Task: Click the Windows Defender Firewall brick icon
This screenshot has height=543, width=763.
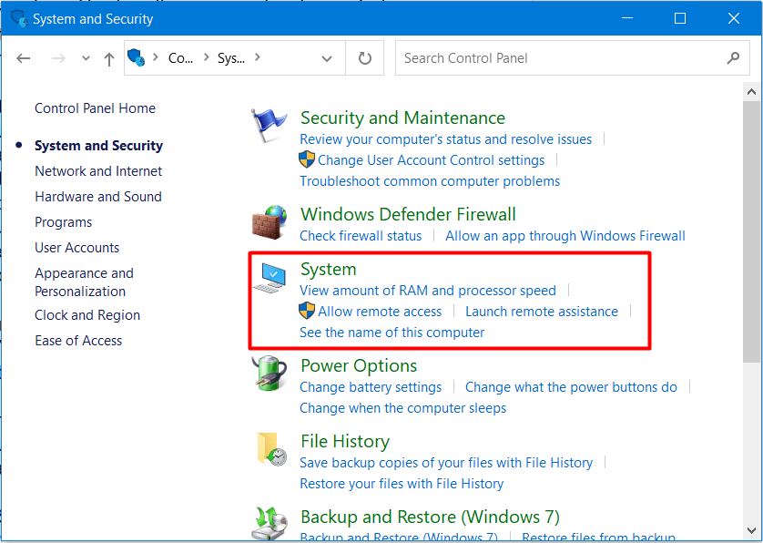Action: [270, 222]
